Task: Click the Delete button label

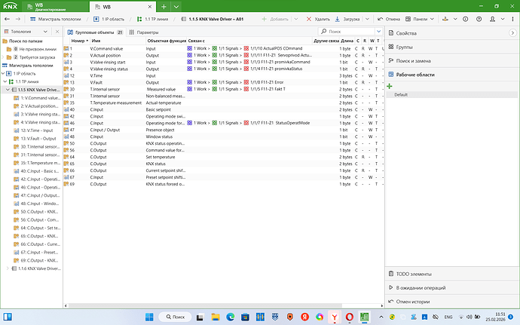Action: pos(323,20)
